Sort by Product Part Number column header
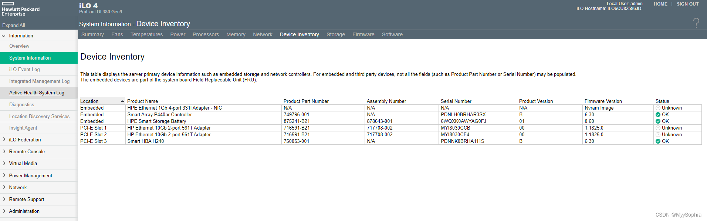707x221 pixels. [306, 101]
